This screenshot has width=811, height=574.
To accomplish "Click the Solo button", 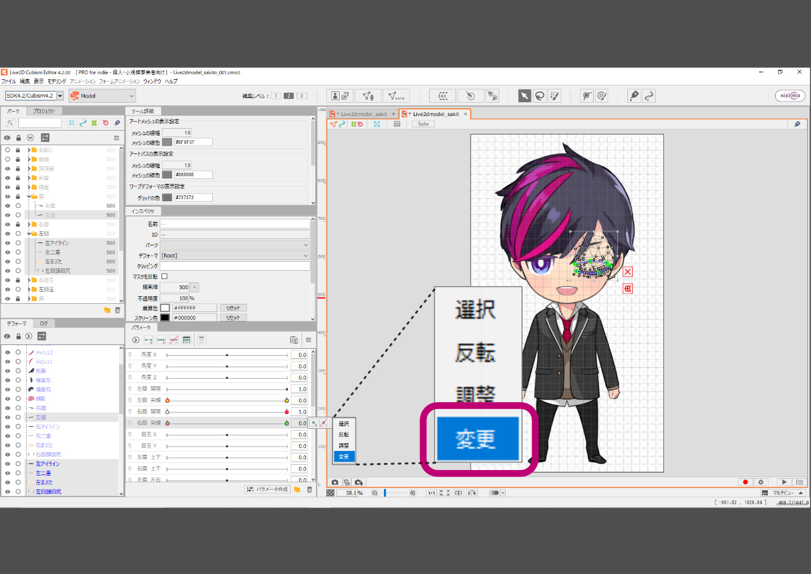I will tap(423, 124).
